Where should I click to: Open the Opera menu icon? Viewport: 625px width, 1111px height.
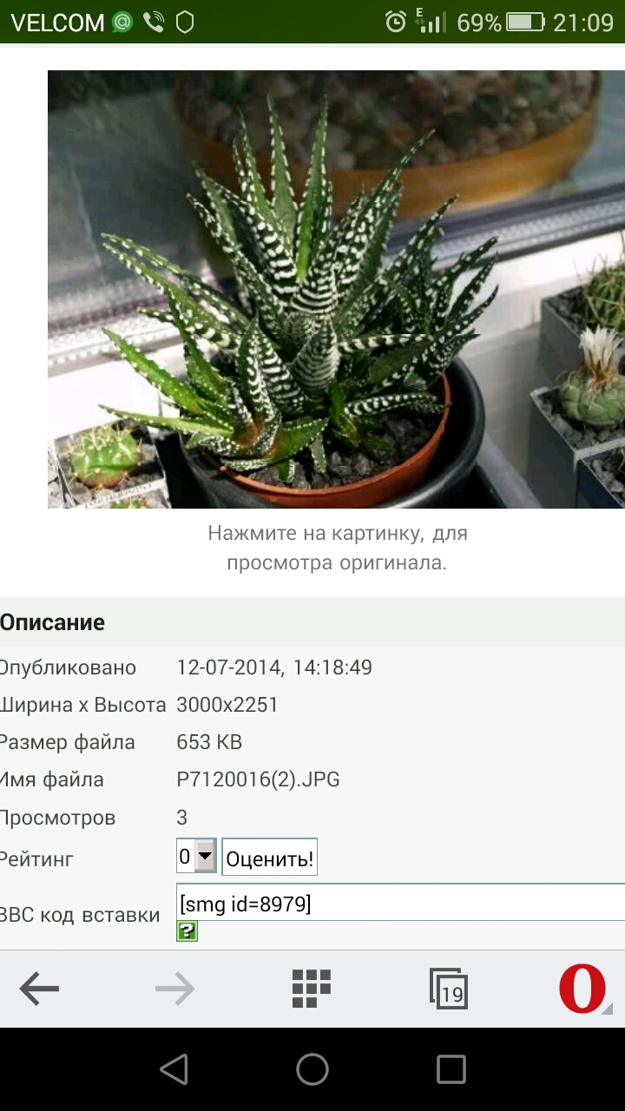tap(584, 989)
